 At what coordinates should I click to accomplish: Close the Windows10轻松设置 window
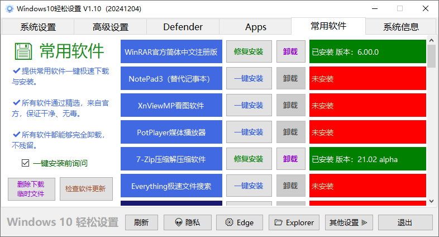[x=426, y=9]
